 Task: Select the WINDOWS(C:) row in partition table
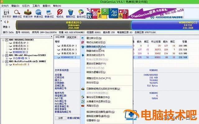[121, 58]
